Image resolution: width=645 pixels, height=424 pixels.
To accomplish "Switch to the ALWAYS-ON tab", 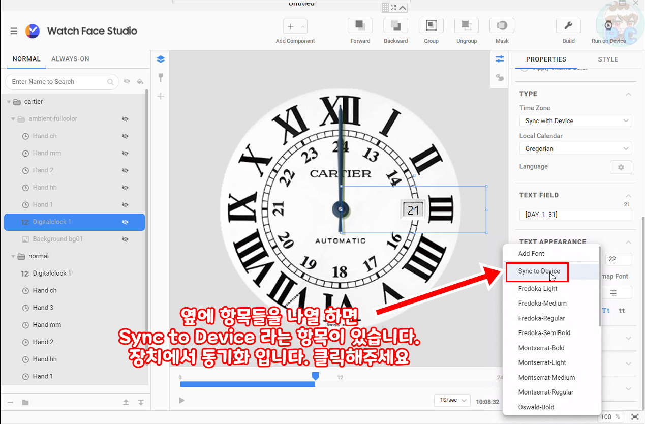I will 70,59.
